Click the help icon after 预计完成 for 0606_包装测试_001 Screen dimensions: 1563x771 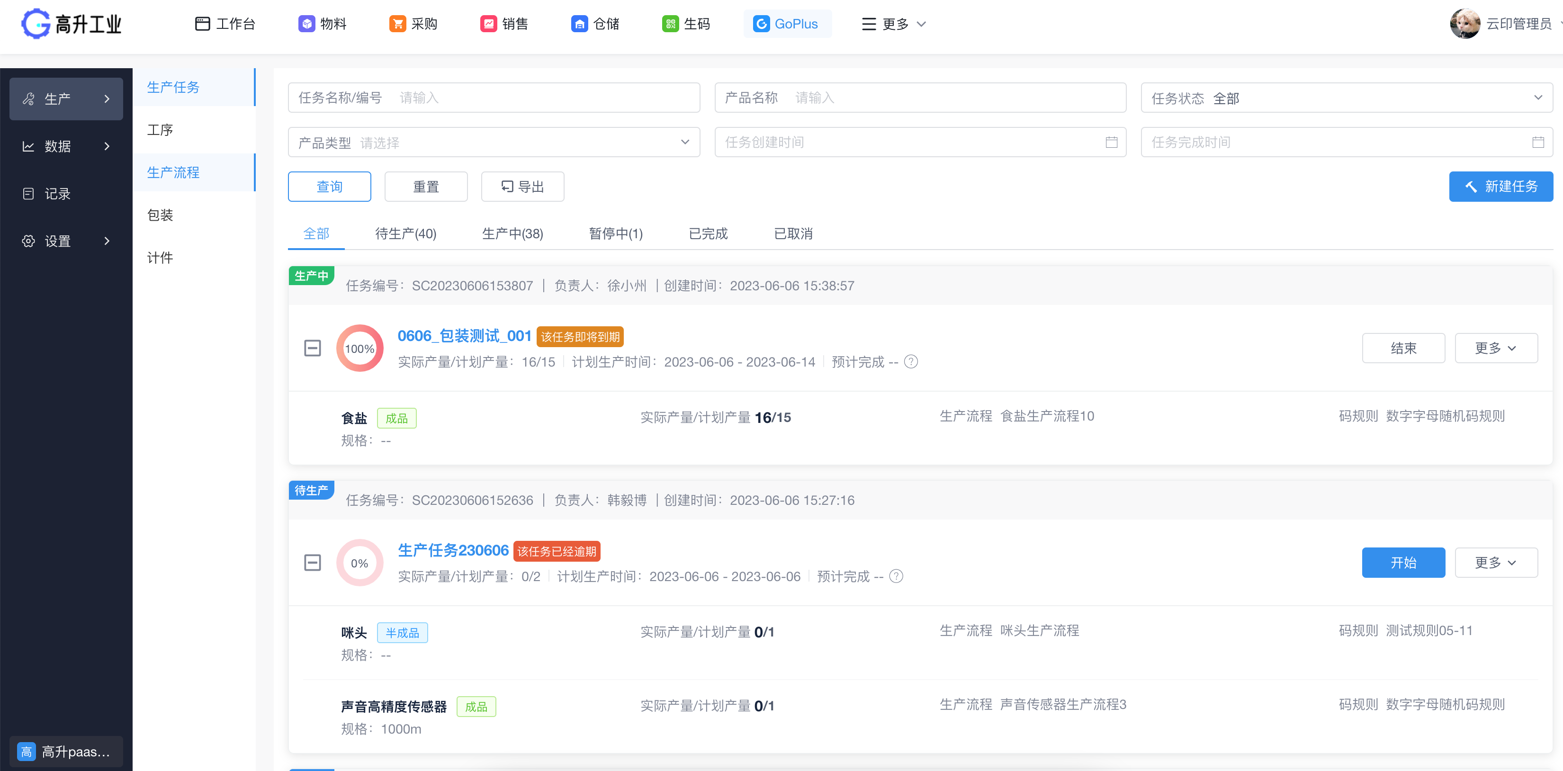tap(911, 361)
